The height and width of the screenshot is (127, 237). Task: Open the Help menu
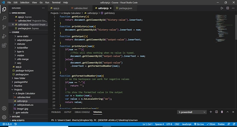click(x=66, y=2)
